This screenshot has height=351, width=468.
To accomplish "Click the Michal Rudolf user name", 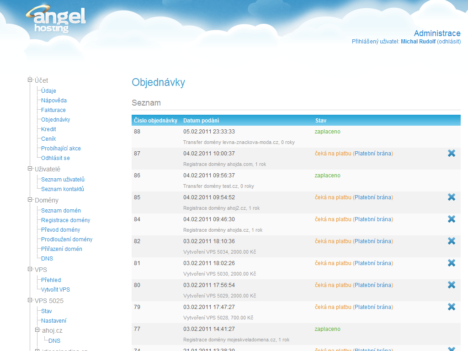I will (x=418, y=42).
